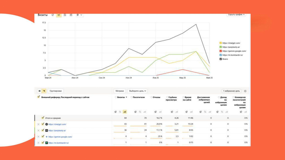Switch to stacked area chart icon
Image resolution: width=285 pixels, height=160 pixels.
[65, 15]
